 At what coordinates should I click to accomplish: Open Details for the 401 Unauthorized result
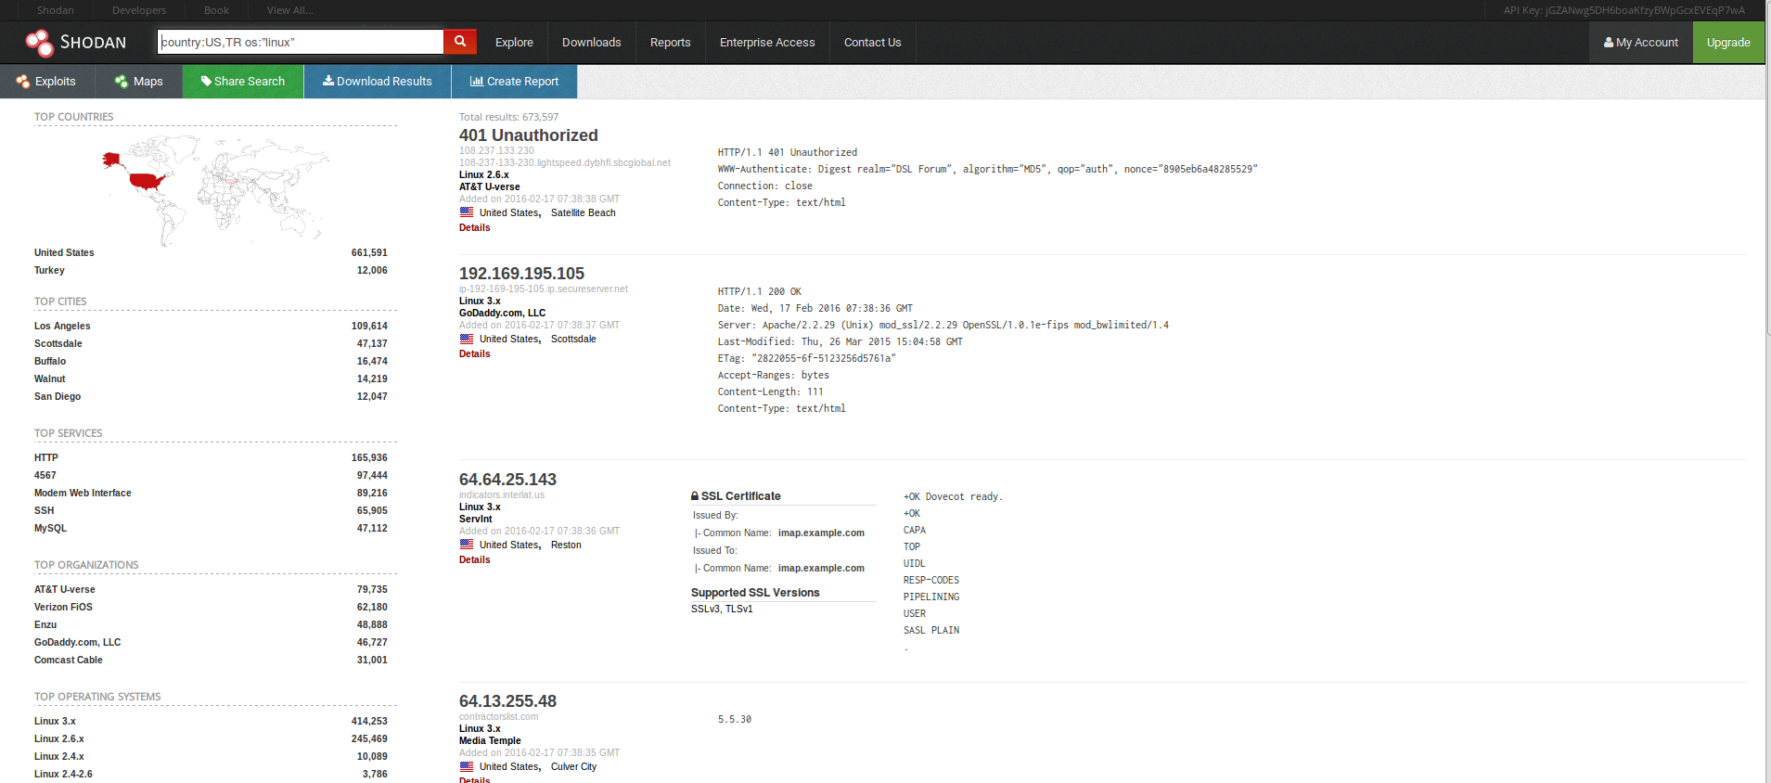pos(474,227)
